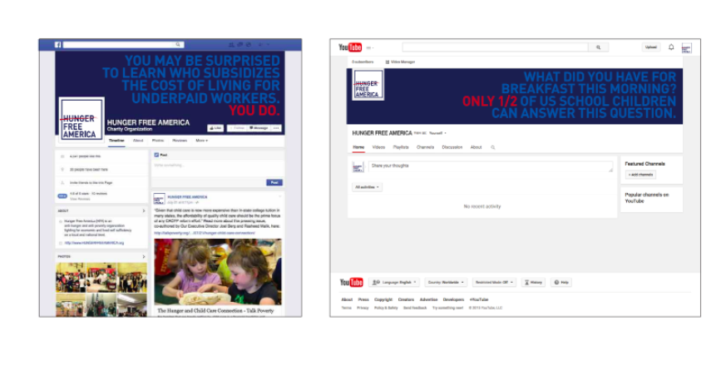Image resolution: width=721 pixels, height=376 pixels.
Task: Expand the ABOUT section arrow
Action: [144, 210]
